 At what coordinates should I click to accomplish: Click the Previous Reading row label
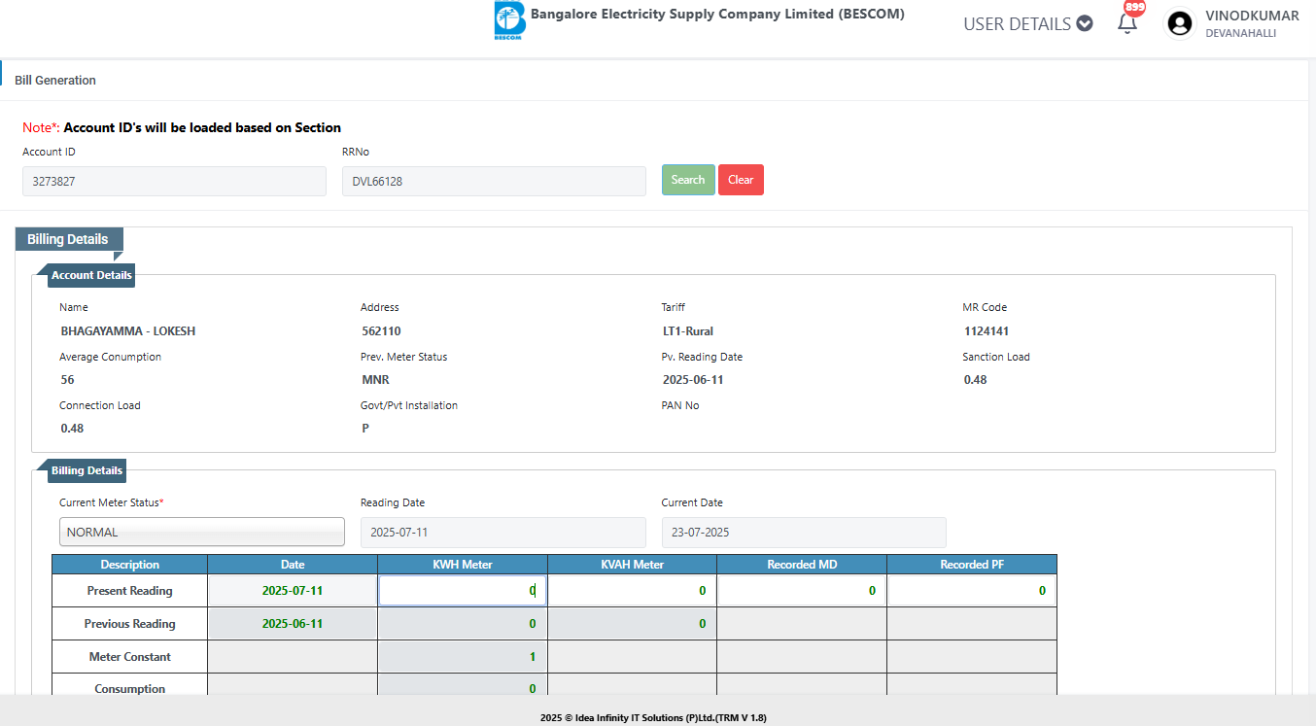129,624
